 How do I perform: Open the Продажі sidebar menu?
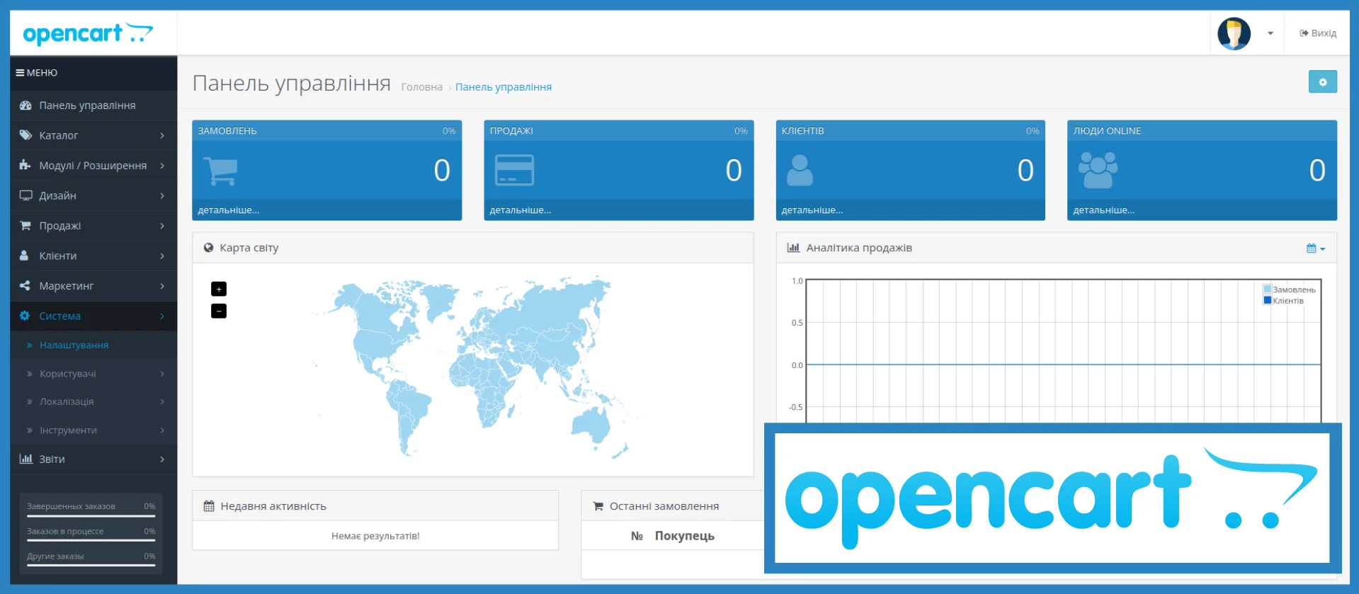(x=93, y=226)
